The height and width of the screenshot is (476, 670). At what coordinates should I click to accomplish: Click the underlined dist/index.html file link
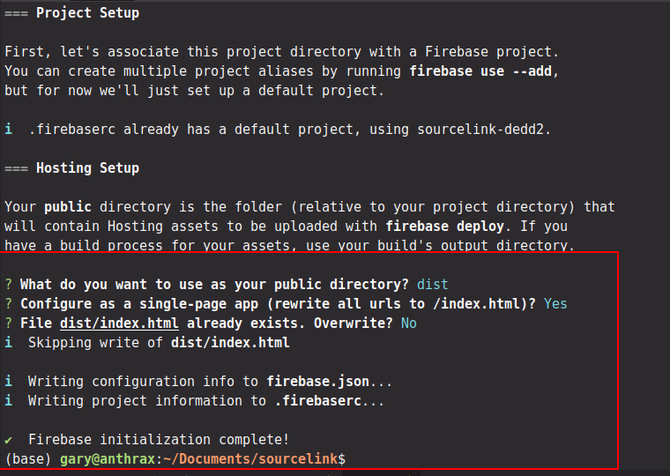point(119,323)
